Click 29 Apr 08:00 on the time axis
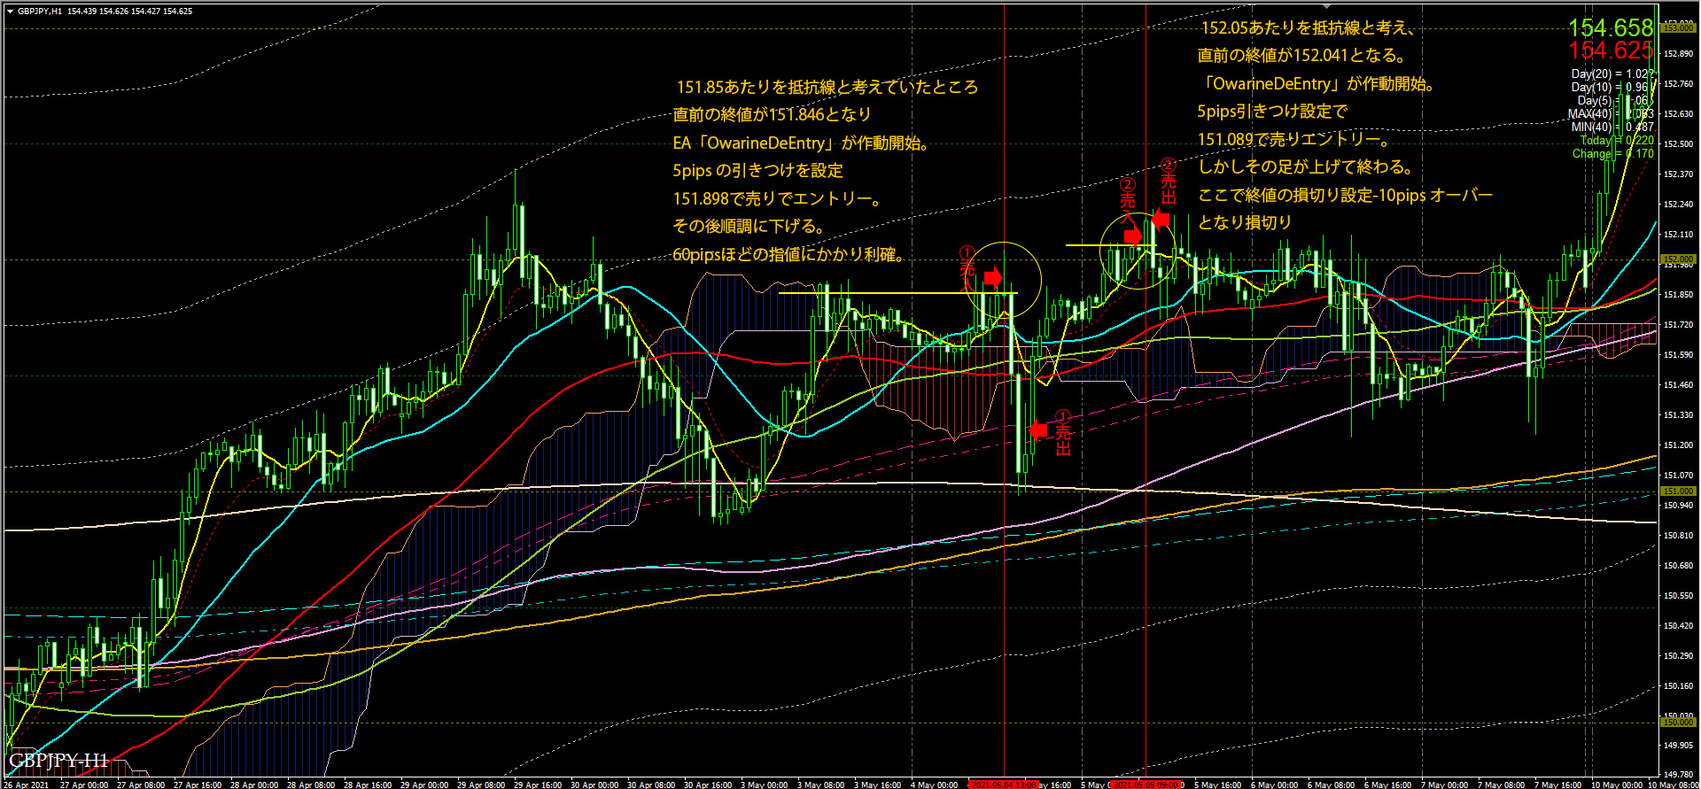This screenshot has width=1701, height=789. 481,785
